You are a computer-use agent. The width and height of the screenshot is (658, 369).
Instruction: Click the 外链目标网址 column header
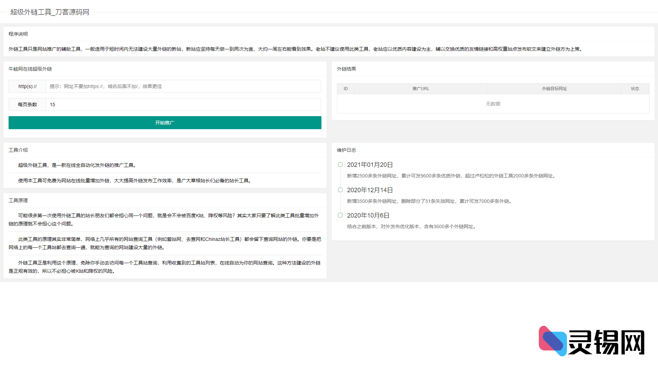point(554,89)
